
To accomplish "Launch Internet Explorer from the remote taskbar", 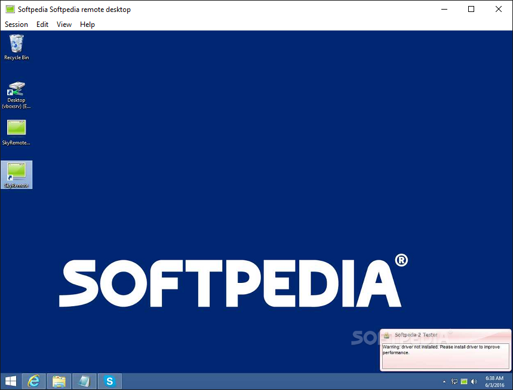I will coord(33,381).
